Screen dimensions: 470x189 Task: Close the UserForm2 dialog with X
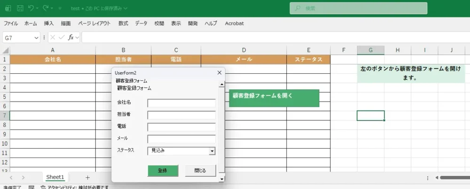[219, 72]
